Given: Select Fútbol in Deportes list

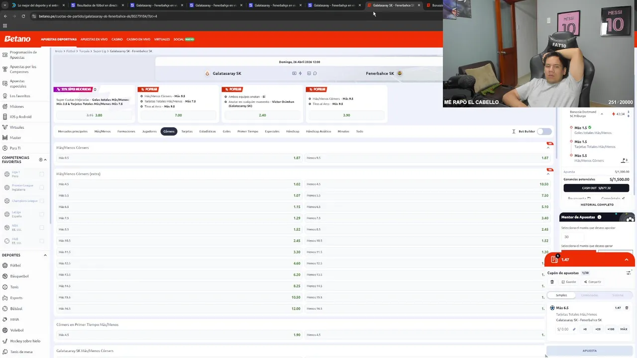Looking at the screenshot, I should coord(15,266).
